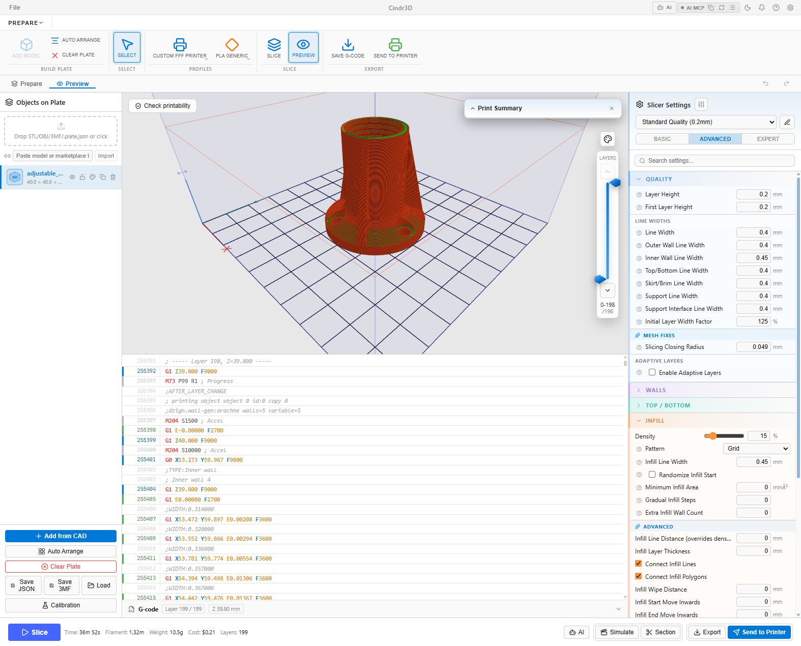Click the upper layer range slider handle

coord(615,183)
